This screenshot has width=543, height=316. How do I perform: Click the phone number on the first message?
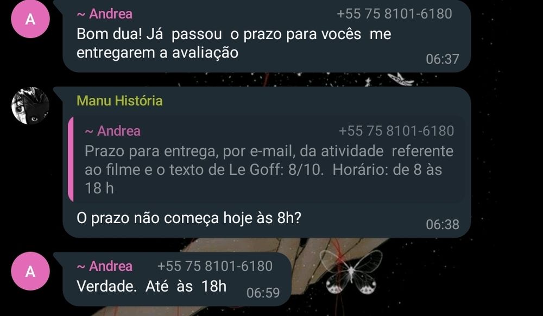(394, 14)
